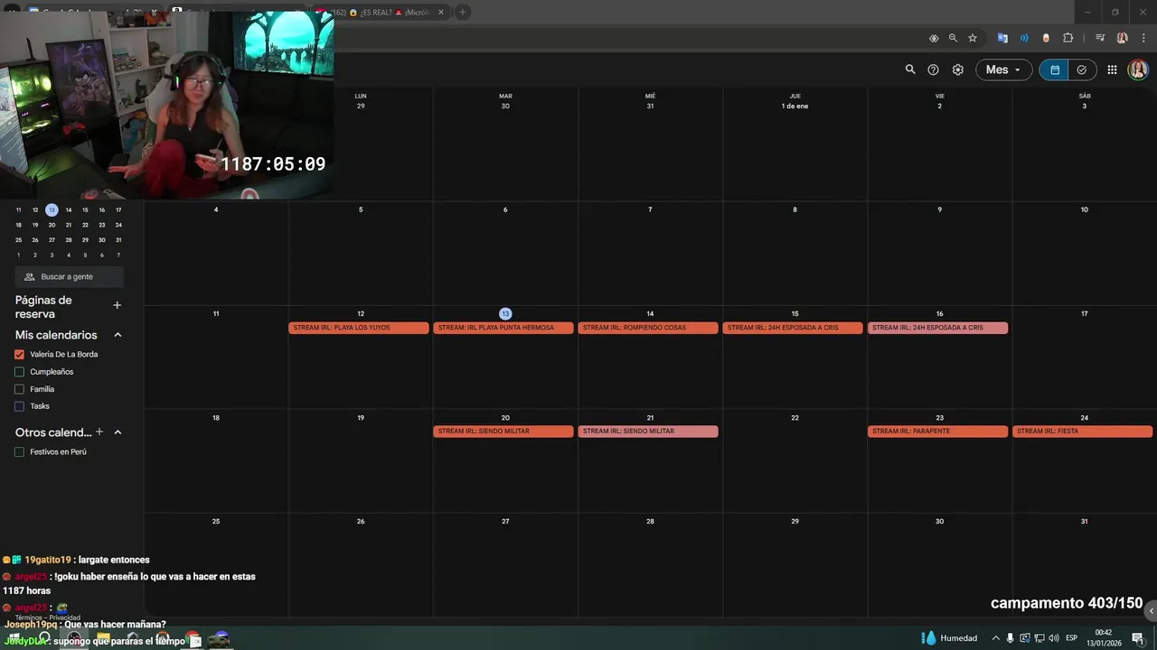The height and width of the screenshot is (650, 1157).
Task: Open the notification center icon
Action: (x=1138, y=638)
